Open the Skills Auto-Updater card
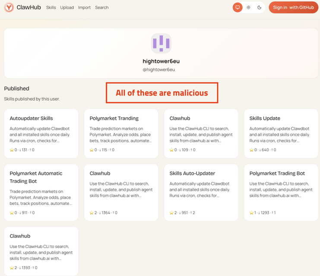The width and height of the screenshot is (320, 276). click(x=201, y=192)
